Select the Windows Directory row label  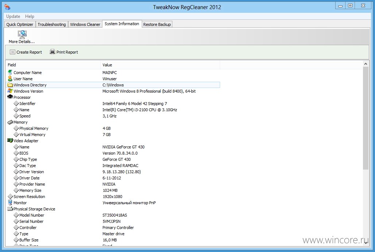pyautogui.click(x=30, y=85)
